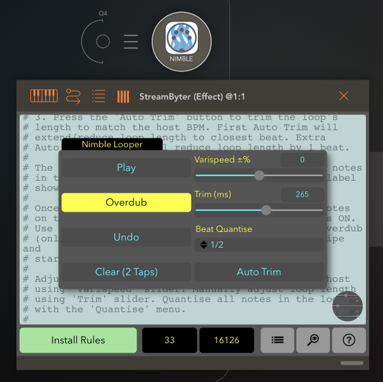Screen dimensions: 383x382
Task: Open the Beat Quantise 1/2 dropdown
Action: coord(259,245)
